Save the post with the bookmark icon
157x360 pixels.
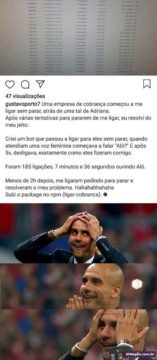point(147,84)
